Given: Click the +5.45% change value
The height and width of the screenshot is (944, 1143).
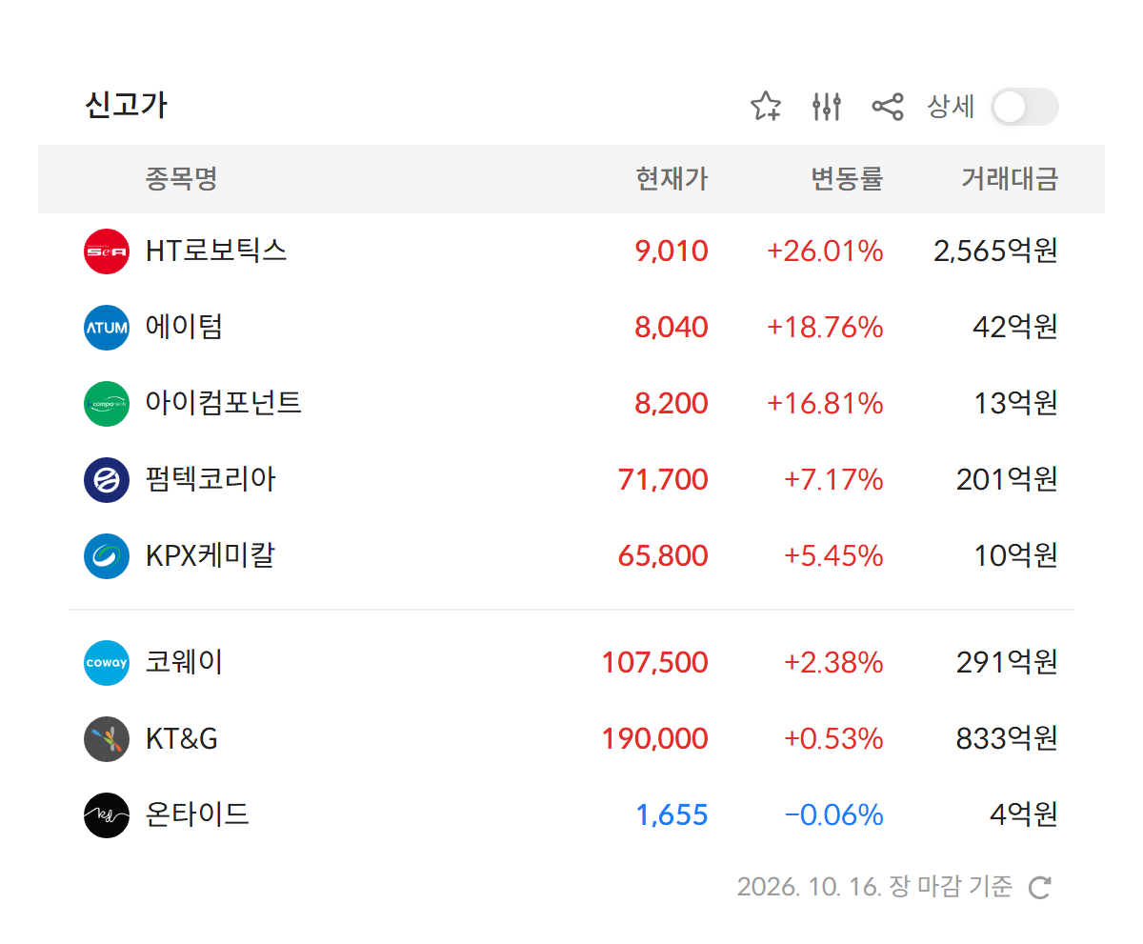Looking at the screenshot, I should click(x=833, y=556).
